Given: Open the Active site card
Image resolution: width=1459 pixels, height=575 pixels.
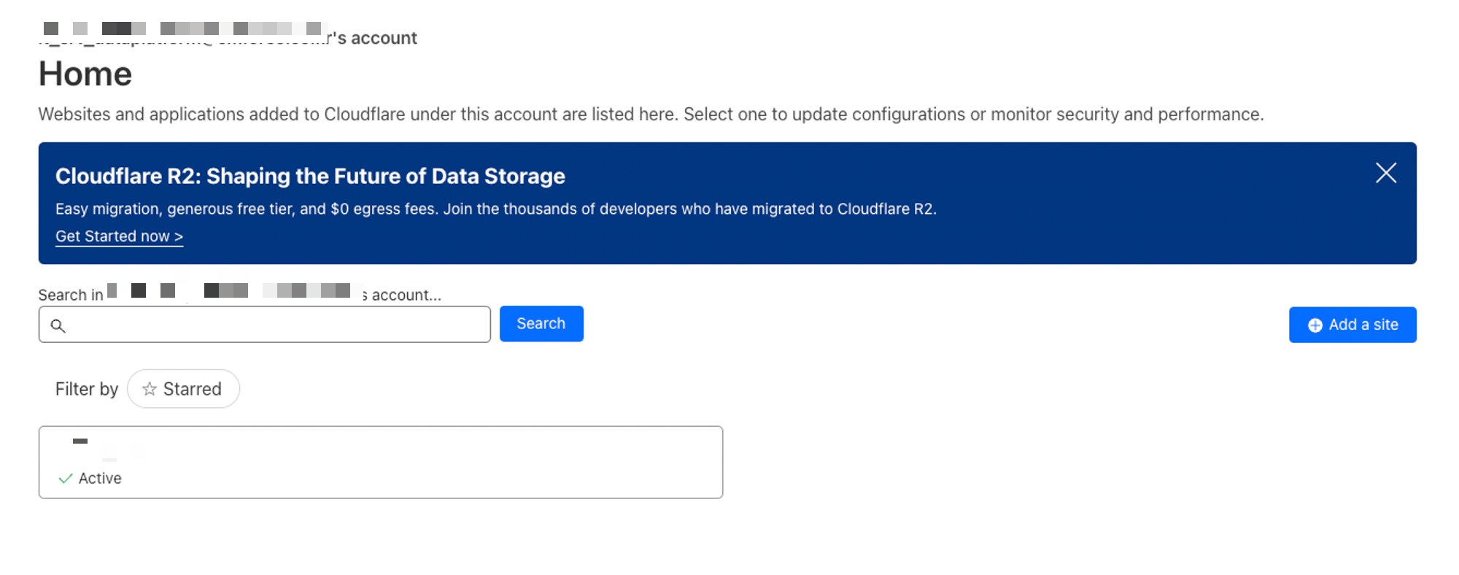Looking at the screenshot, I should (x=381, y=463).
